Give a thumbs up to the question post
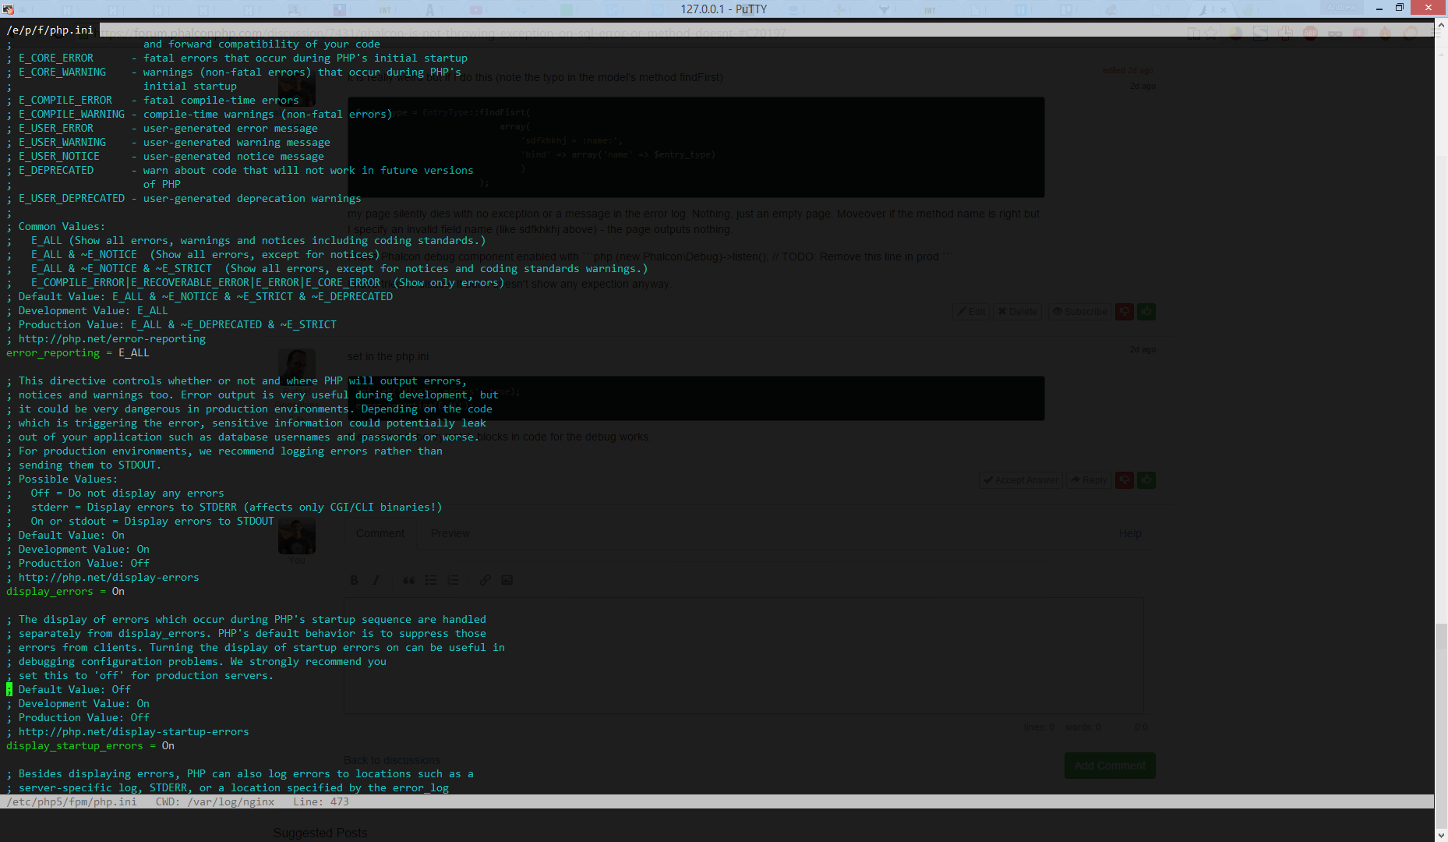1448x842 pixels. pyautogui.click(x=1146, y=312)
